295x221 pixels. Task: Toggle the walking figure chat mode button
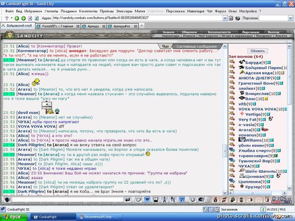tap(164, 199)
